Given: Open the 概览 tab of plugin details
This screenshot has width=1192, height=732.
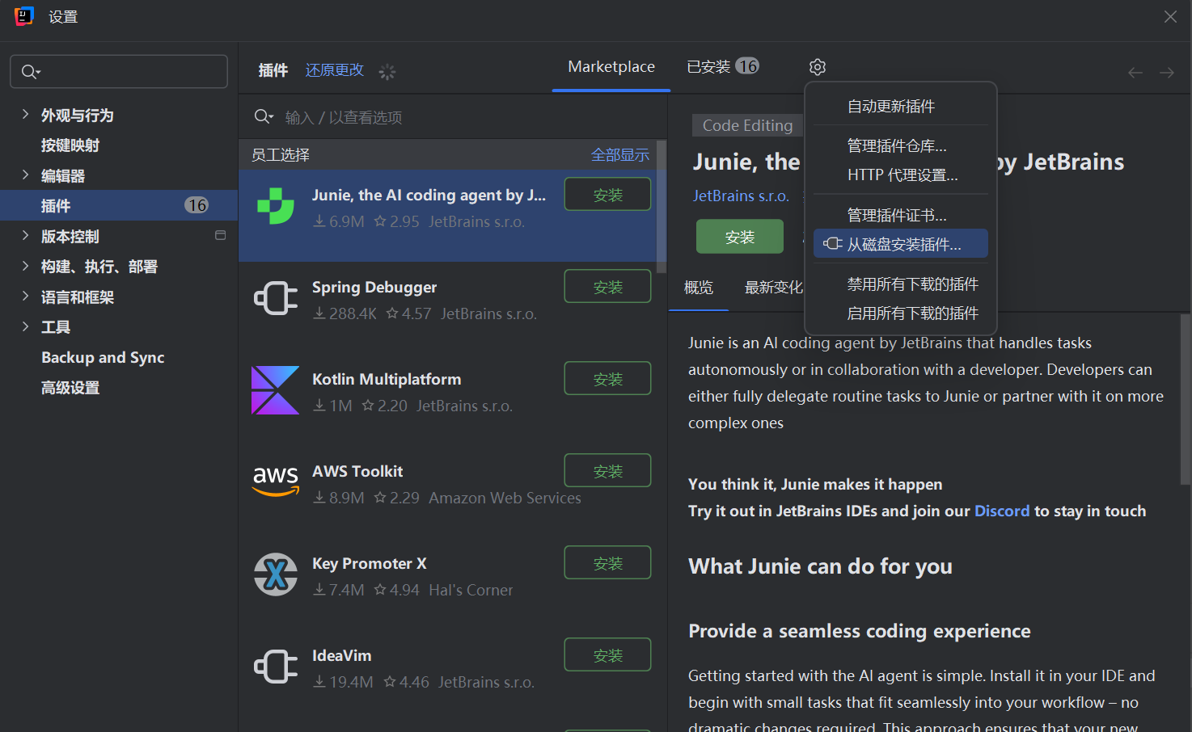Looking at the screenshot, I should tap(699, 288).
